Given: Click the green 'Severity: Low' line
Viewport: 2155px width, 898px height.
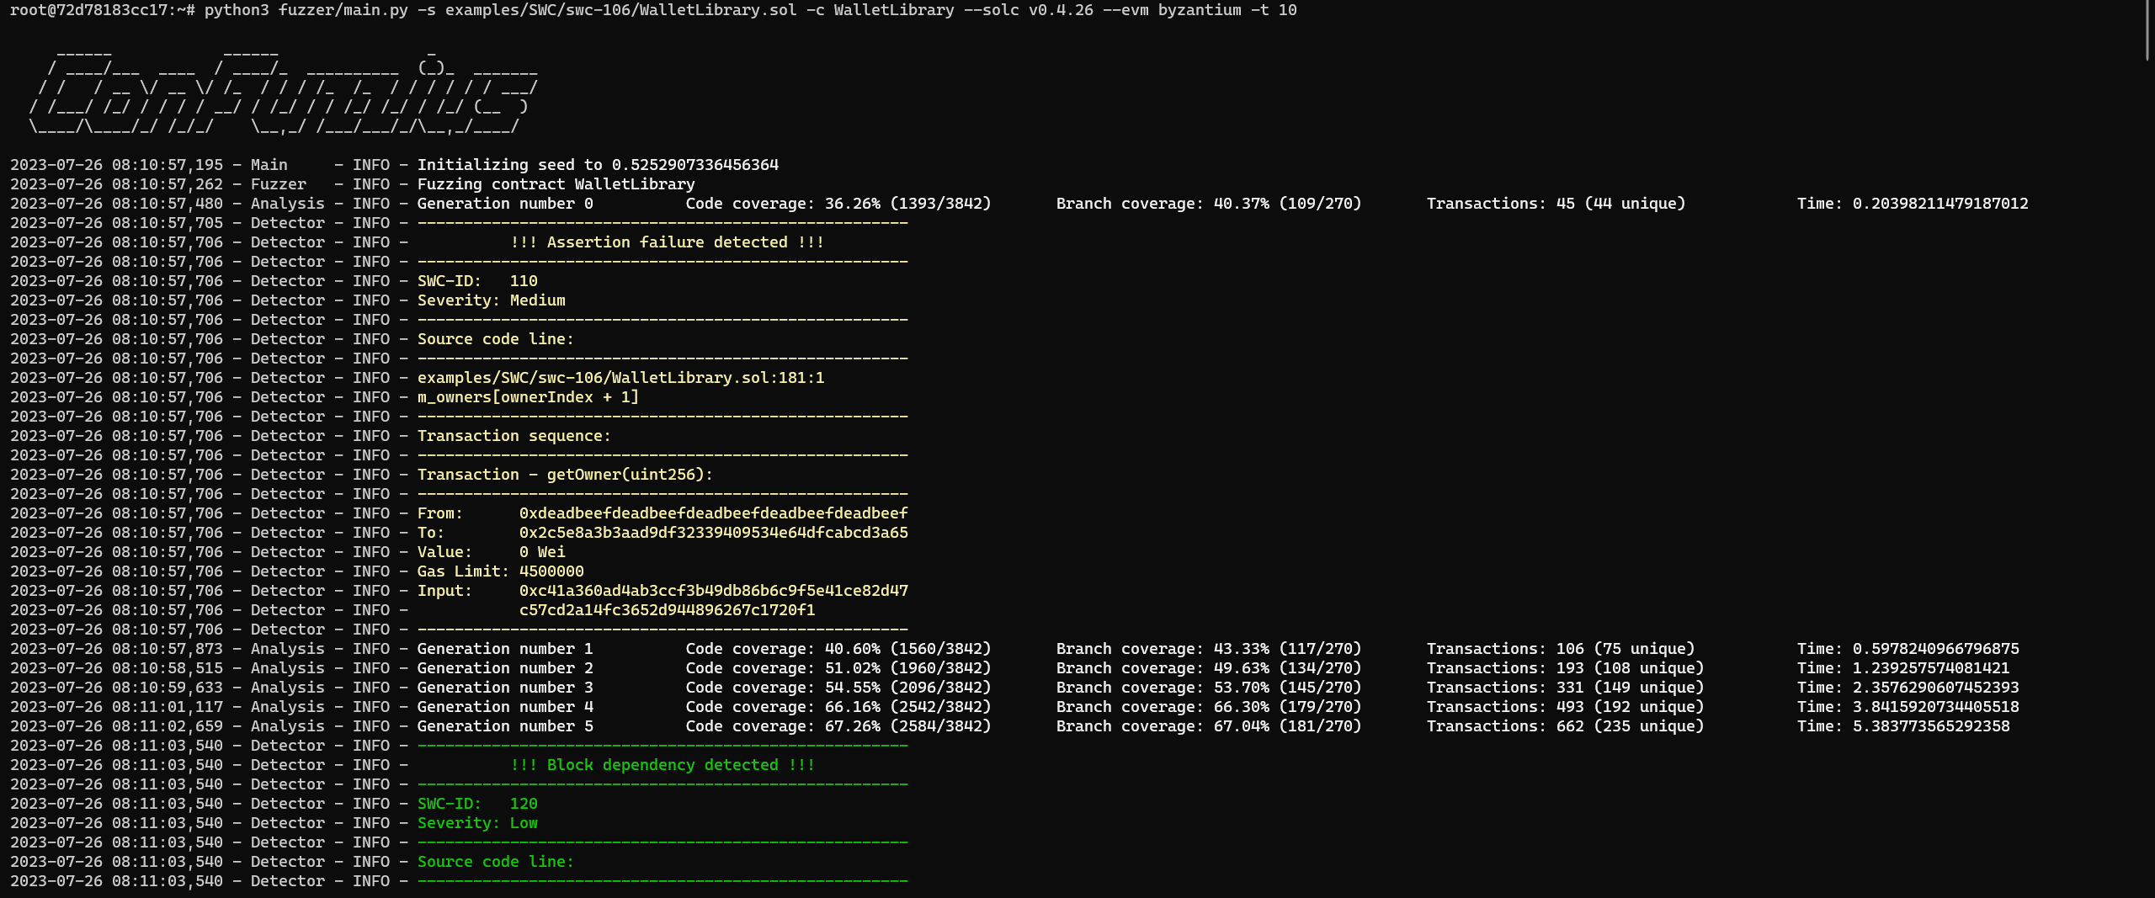Looking at the screenshot, I should click(x=477, y=823).
